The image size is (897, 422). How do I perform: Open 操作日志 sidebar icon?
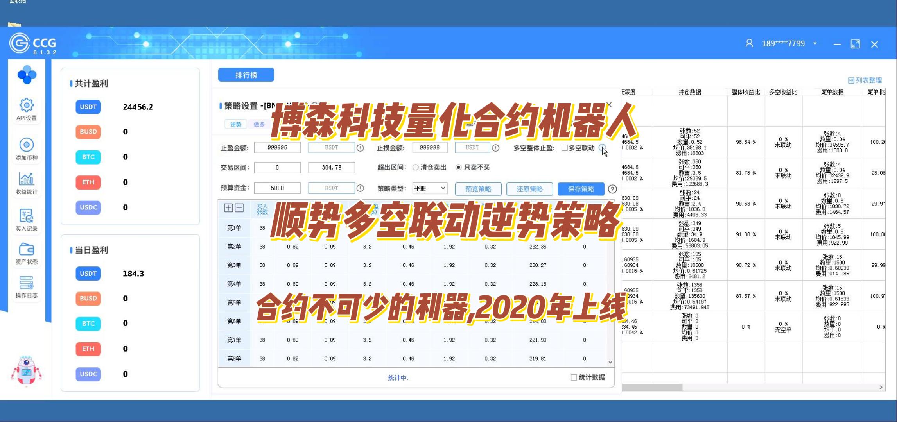click(26, 287)
